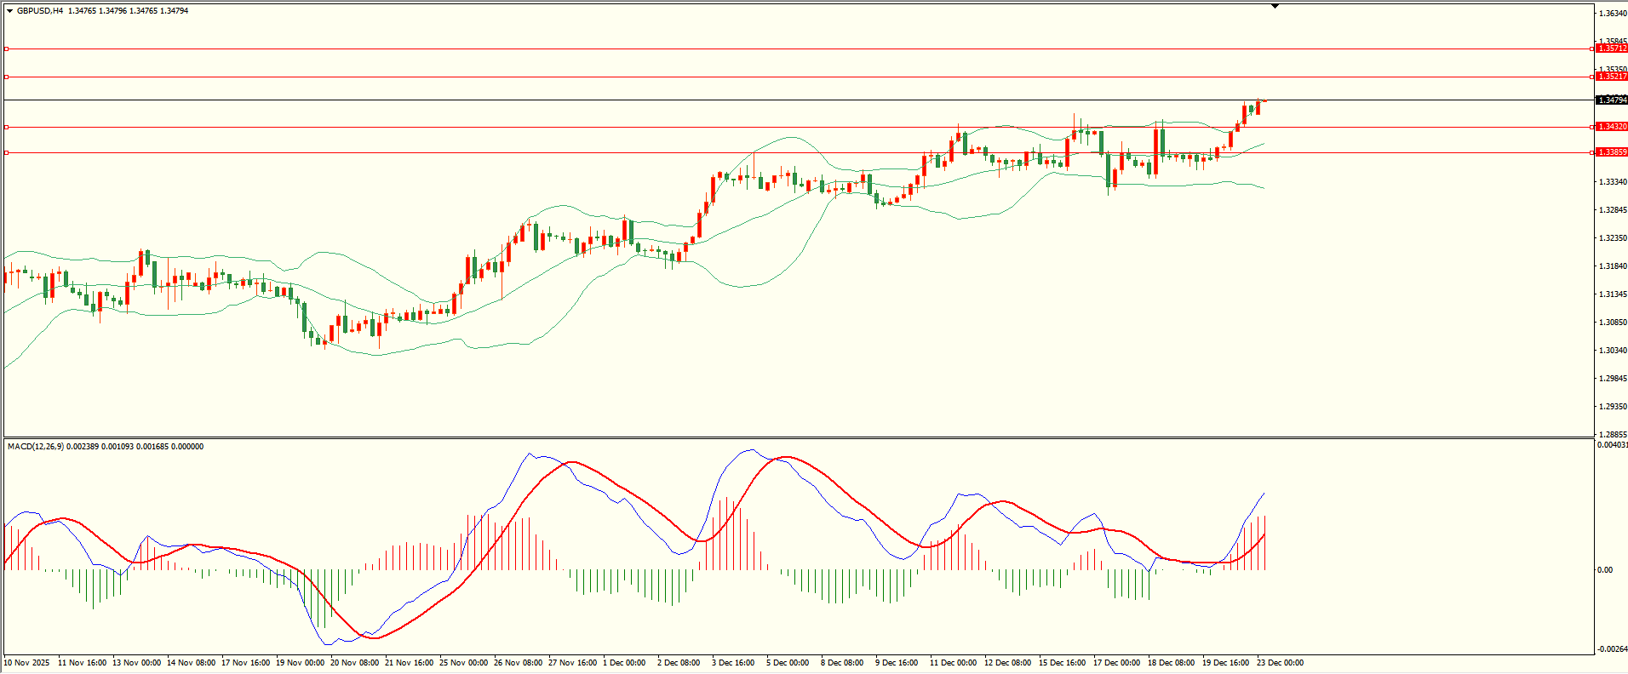1628x674 pixels.
Task: Click the 1 Dec 00:00 time label
Action: click(x=624, y=663)
